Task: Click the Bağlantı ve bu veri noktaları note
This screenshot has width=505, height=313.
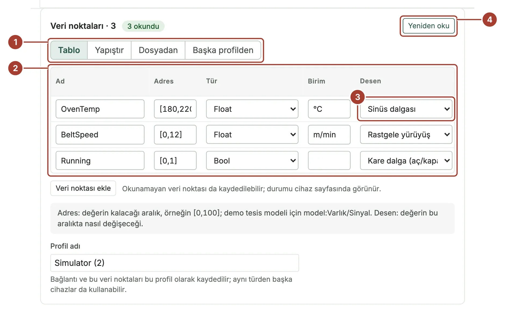Action: coord(171,284)
